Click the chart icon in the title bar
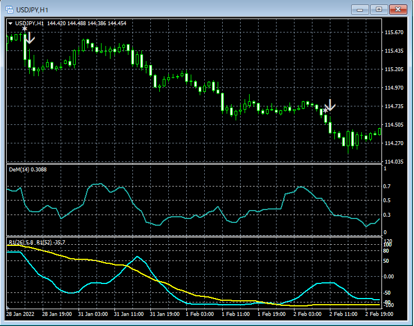The width and height of the screenshot is (414, 326). pos(10,10)
